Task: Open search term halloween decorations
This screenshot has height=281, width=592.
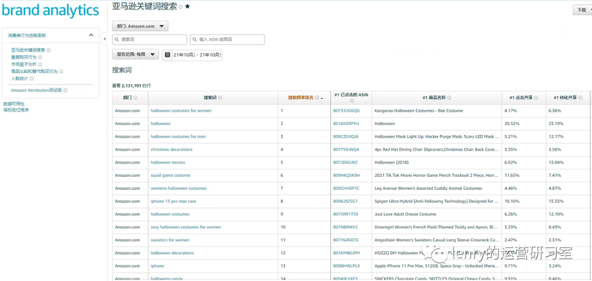Action: pyautogui.click(x=172, y=253)
